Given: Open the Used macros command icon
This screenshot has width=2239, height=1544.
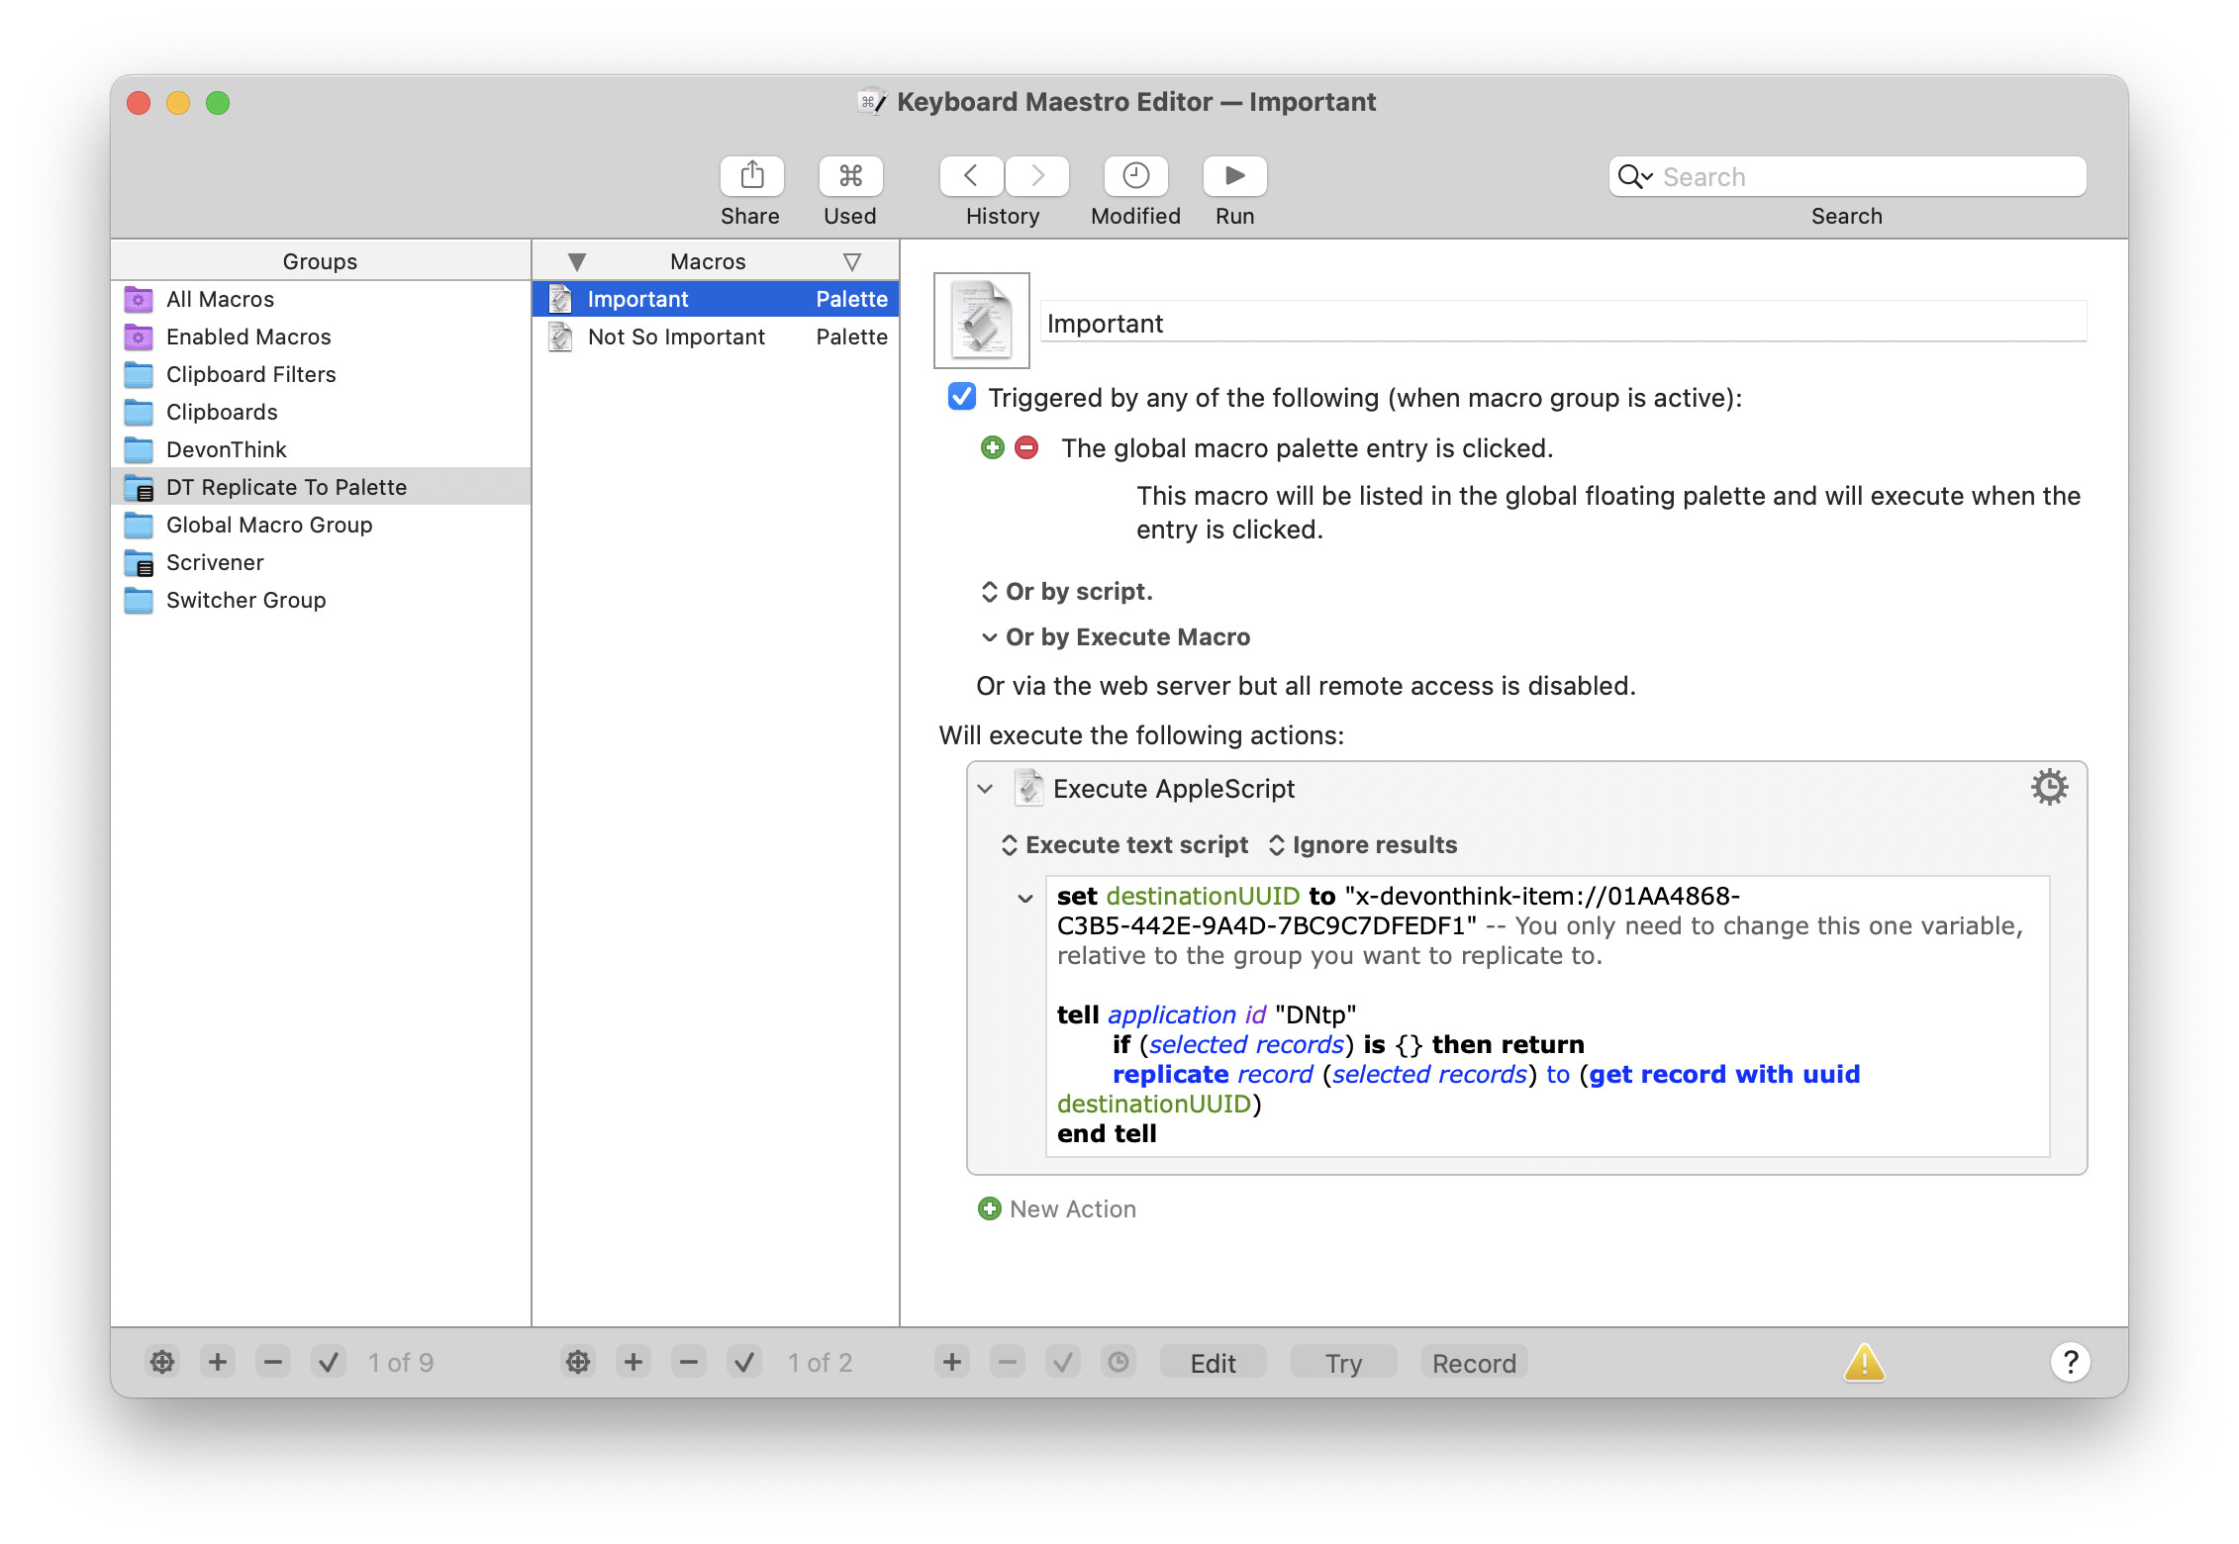Looking at the screenshot, I should pyautogui.click(x=850, y=176).
